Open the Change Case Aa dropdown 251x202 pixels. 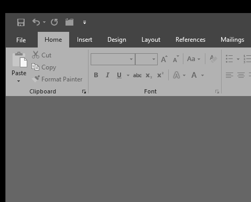193,59
